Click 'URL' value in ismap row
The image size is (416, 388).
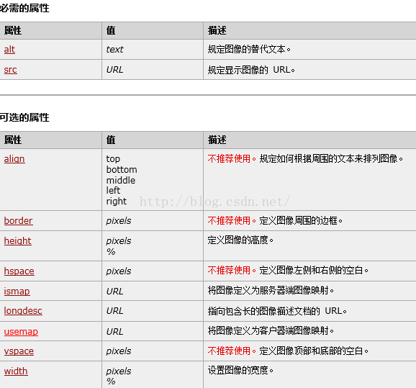pos(114,292)
